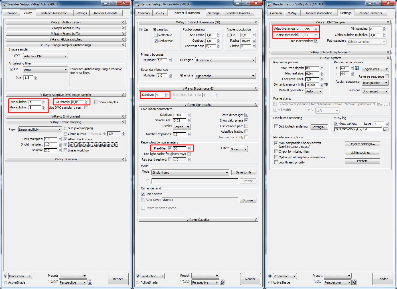Enable Distributed rendering checkbox
The height and width of the screenshot is (289, 397).
[276, 126]
